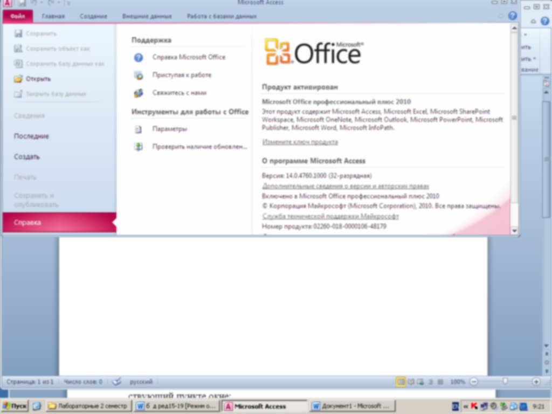The height and width of the screenshot is (414, 552).
Task: Click the Справка Microsoft Office help icon
Action: tap(139, 57)
